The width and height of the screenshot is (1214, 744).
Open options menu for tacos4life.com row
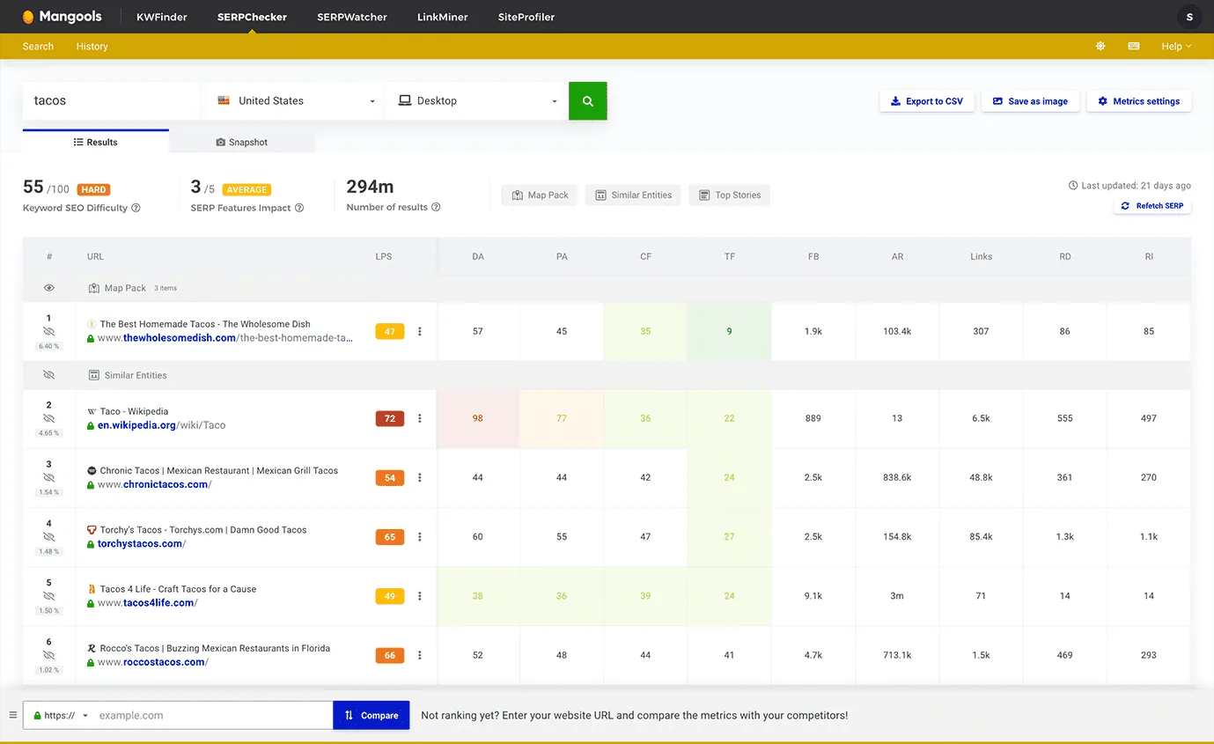tap(420, 596)
